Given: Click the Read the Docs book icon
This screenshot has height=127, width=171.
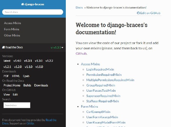Looking at the screenshot, I should point(4,47).
